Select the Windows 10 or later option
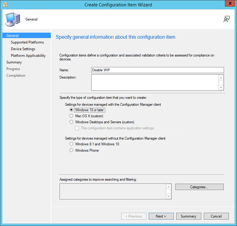Viewport: 237px width, 226px height. (72, 110)
